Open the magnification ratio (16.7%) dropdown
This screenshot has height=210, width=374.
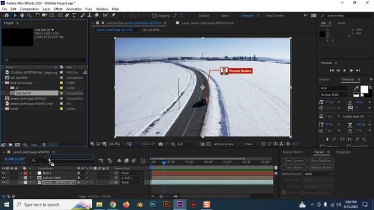pos(117,144)
